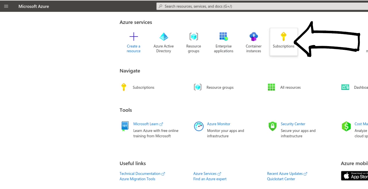The height and width of the screenshot is (189, 368).
Task: Open the Quickstart Center link
Action: pyautogui.click(x=281, y=179)
